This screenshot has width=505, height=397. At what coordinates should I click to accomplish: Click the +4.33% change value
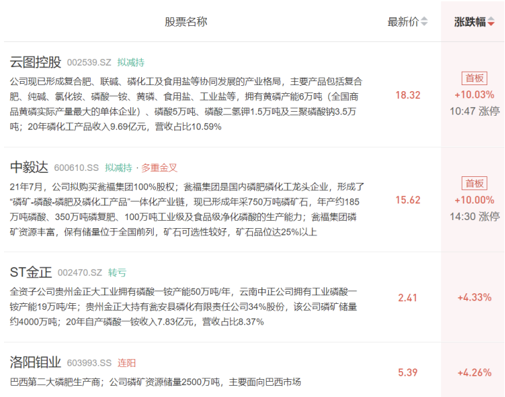click(474, 297)
